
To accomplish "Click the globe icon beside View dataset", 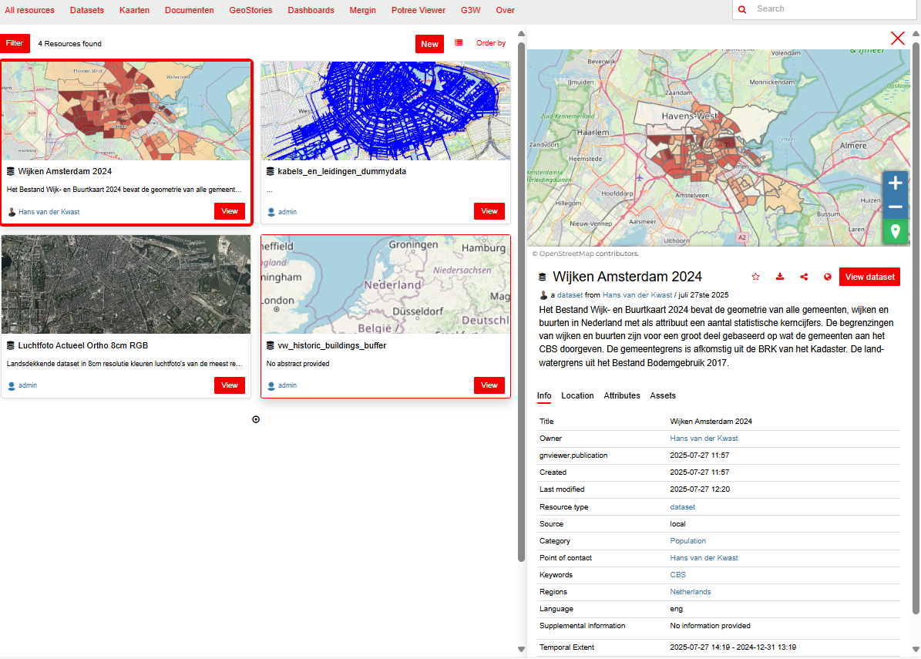I will [828, 277].
